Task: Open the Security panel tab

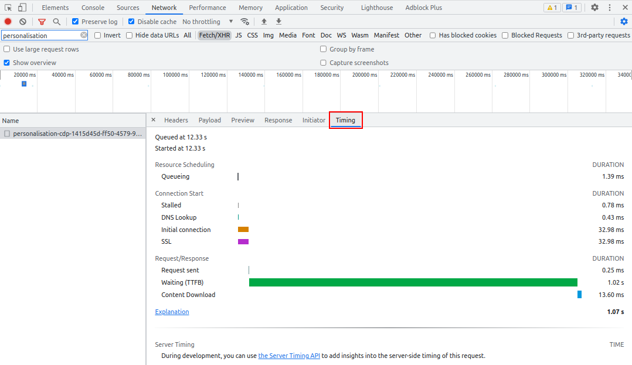Action: [332, 8]
